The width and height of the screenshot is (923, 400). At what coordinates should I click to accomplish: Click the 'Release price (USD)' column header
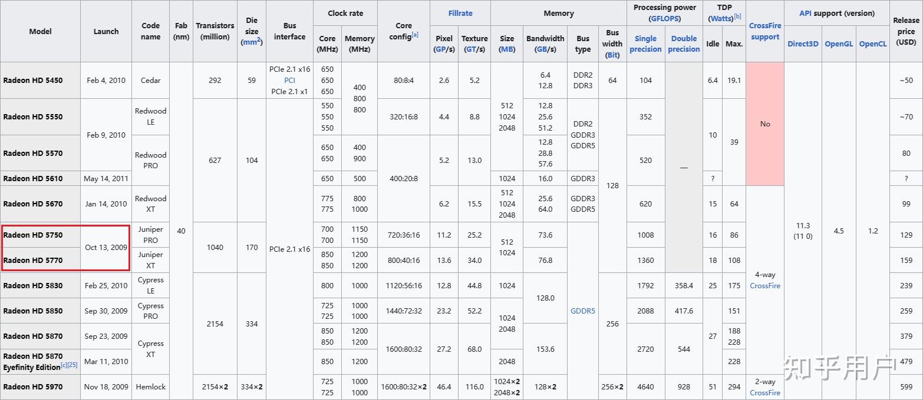[x=906, y=31]
